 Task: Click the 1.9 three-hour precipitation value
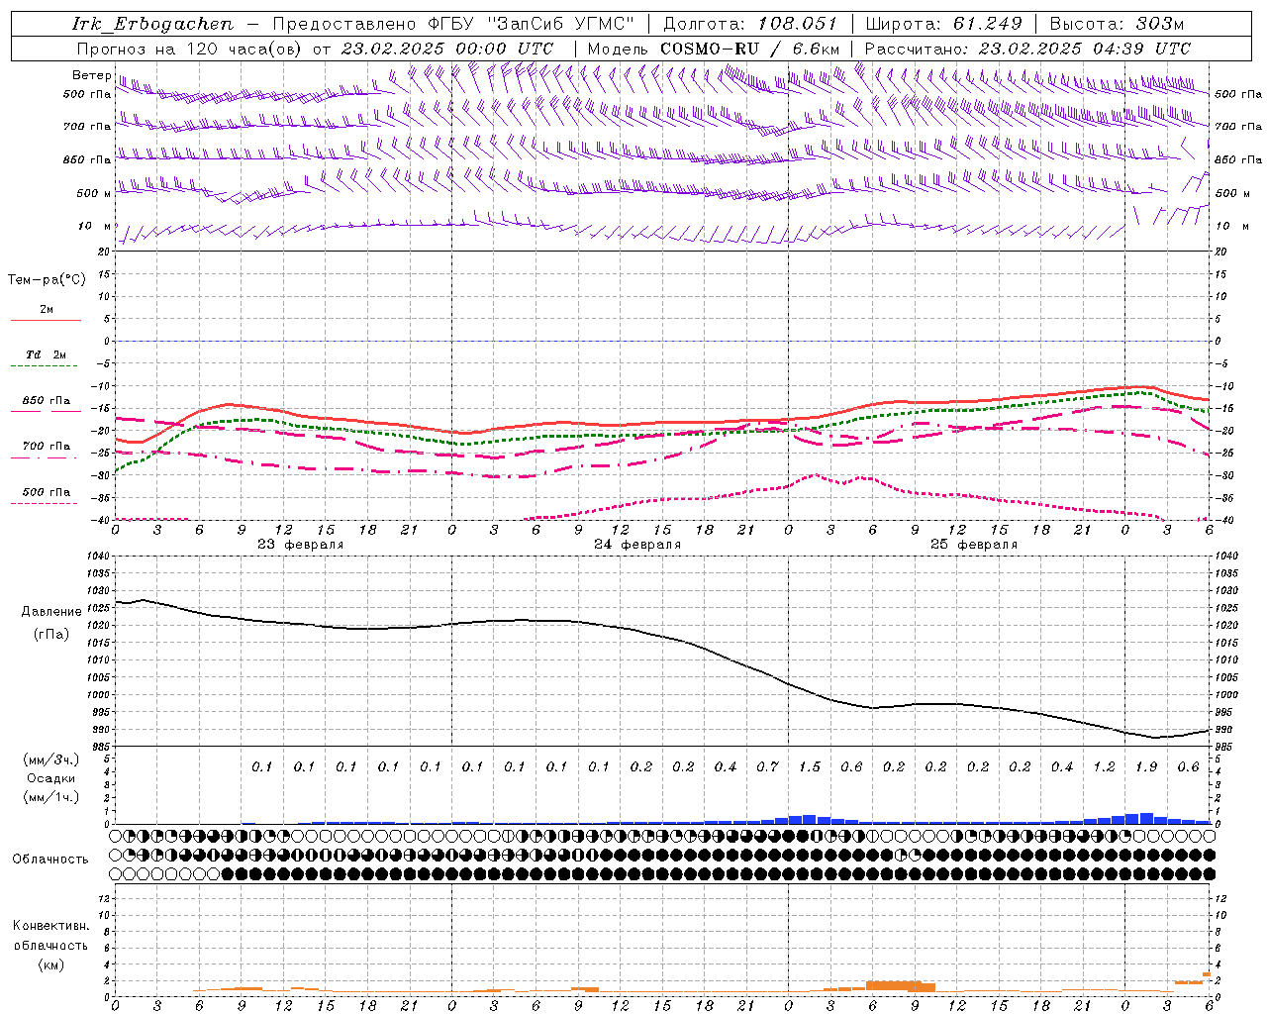[1146, 766]
